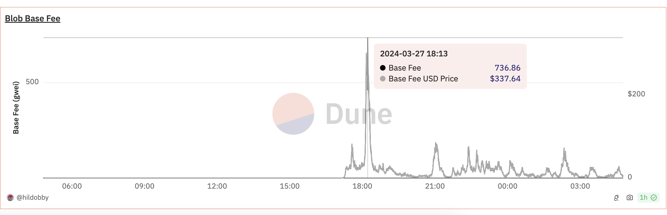Click the camera screenshot icon
Screen dimensions: 667x215
(x=630, y=197)
